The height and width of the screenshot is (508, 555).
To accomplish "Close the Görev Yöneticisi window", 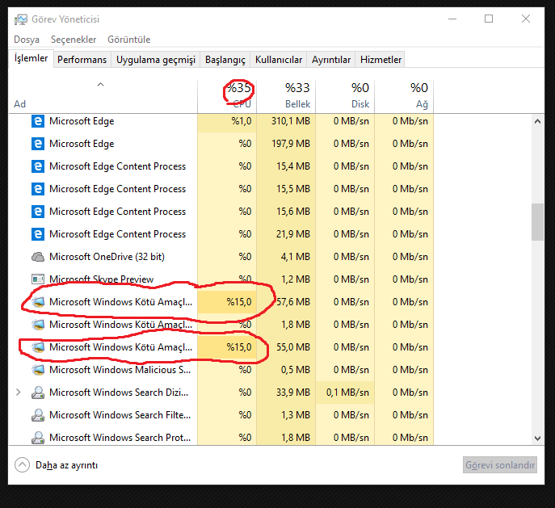I will click(526, 19).
